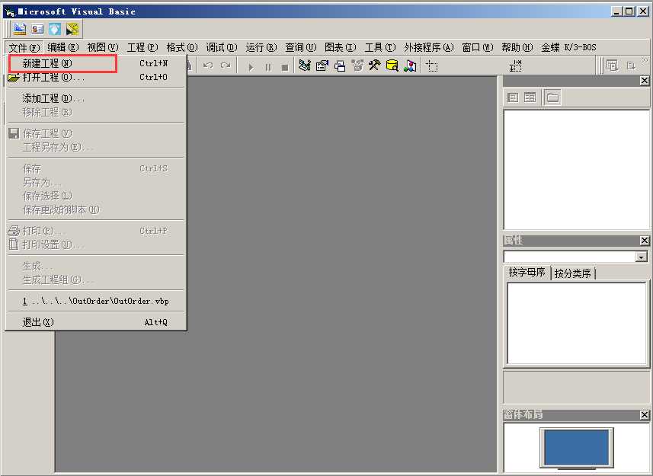
Task: Click first icon on right-side toolbar
Action: pyautogui.click(x=612, y=65)
